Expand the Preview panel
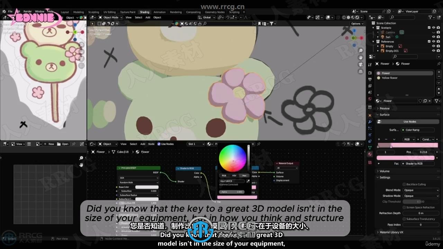 point(385,108)
